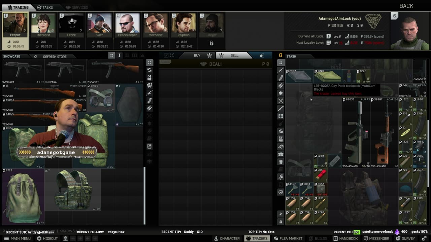This screenshot has height=242, width=431.
Task: Open MAIN MENU button
Action: point(17,238)
